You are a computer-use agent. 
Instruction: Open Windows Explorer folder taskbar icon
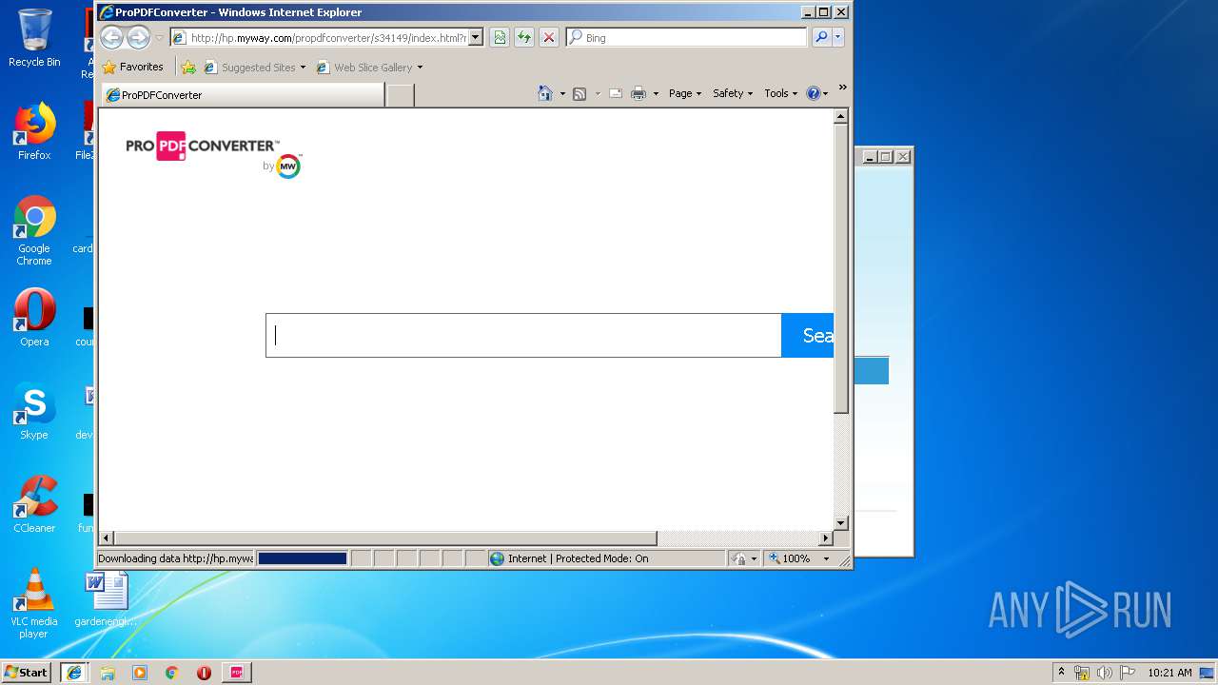pyautogui.click(x=108, y=673)
